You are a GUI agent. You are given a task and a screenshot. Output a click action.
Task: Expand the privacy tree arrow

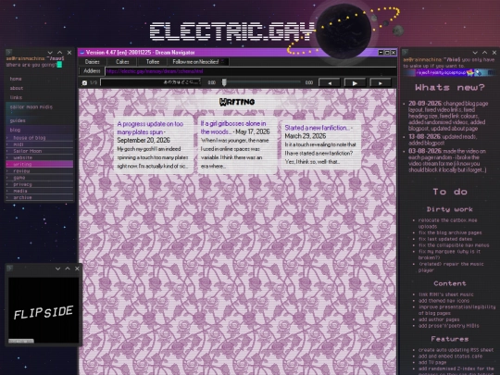point(7,184)
